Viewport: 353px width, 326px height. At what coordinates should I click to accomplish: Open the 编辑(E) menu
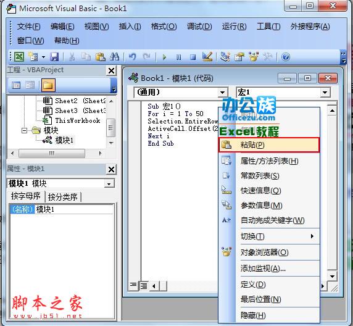point(62,27)
